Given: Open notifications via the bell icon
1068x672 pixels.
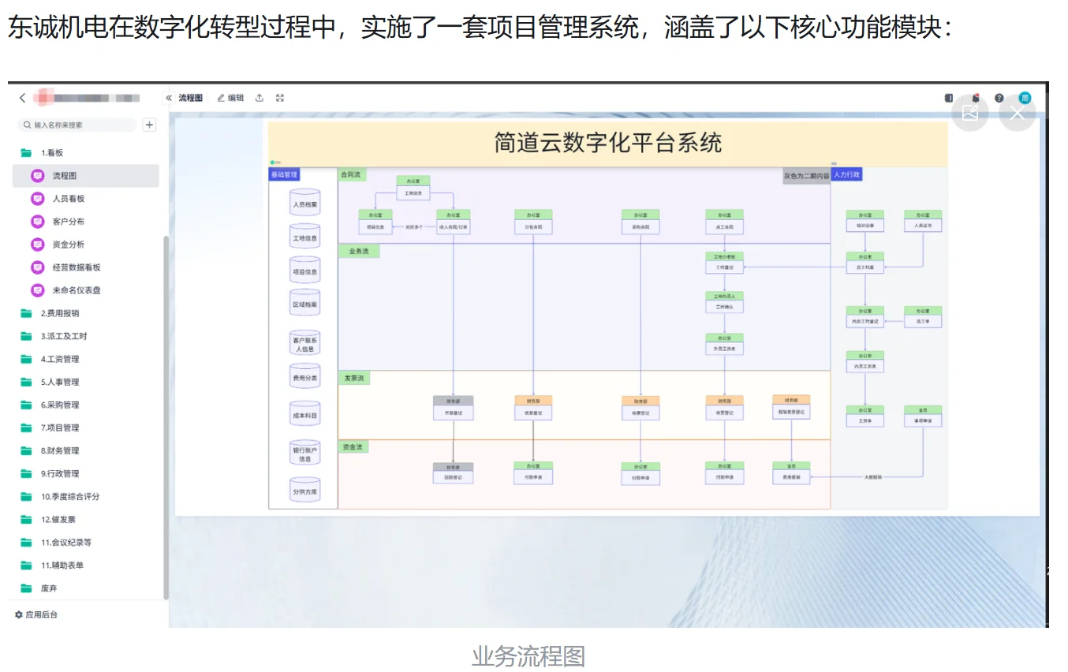Looking at the screenshot, I should (976, 98).
